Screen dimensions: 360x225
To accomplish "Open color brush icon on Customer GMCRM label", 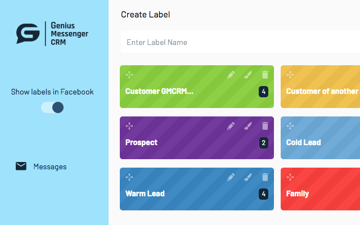I will click(x=248, y=75).
